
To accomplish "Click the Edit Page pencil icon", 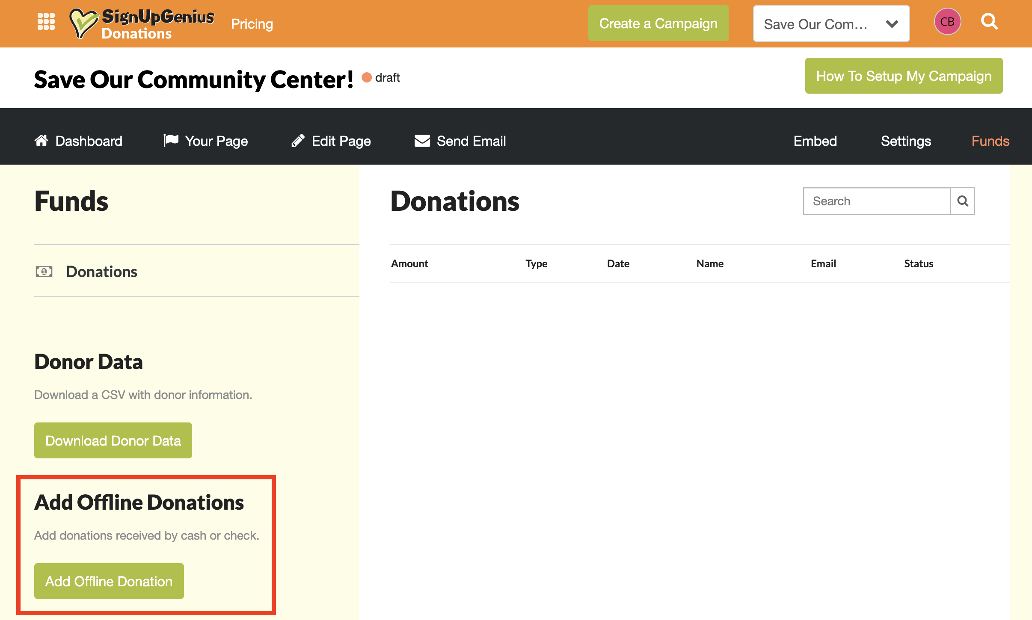I will 298,141.
